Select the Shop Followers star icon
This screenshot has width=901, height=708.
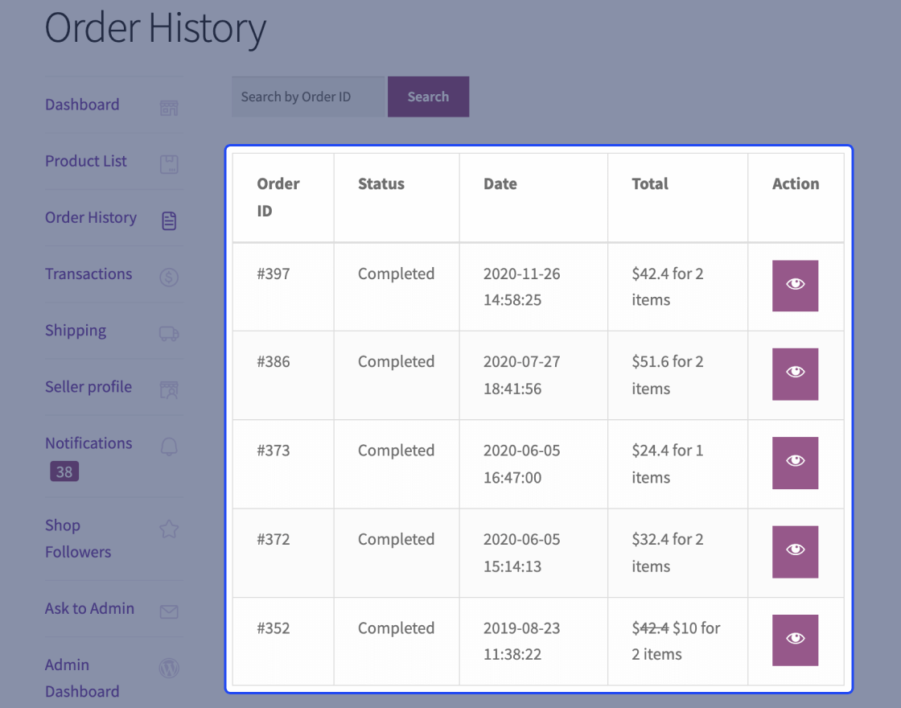(x=169, y=529)
